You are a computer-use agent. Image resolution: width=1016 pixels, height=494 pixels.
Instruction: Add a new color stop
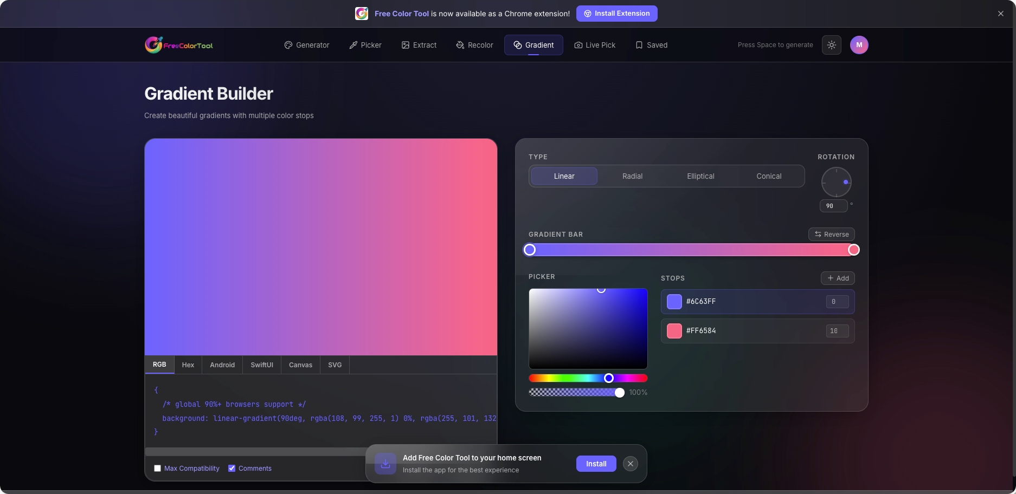[838, 278]
